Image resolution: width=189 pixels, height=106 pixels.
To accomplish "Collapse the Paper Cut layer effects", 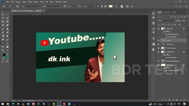I will (186, 29).
